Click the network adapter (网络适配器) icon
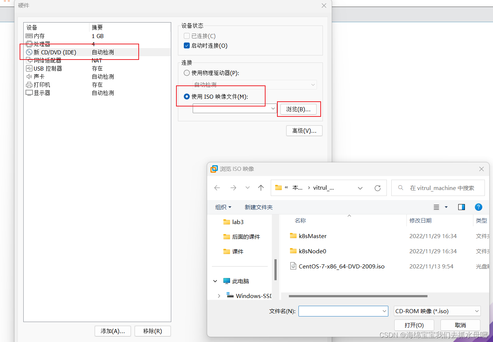This screenshot has height=342, width=493. [29, 60]
